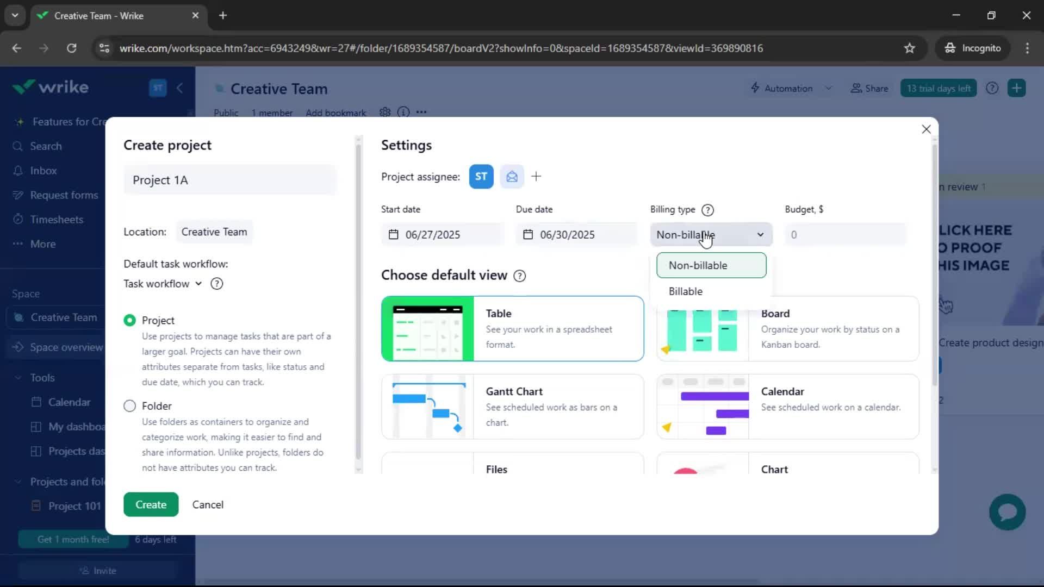Image resolution: width=1044 pixels, height=587 pixels.
Task: Open browser tab search dropdown
Action: tap(15, 16)
